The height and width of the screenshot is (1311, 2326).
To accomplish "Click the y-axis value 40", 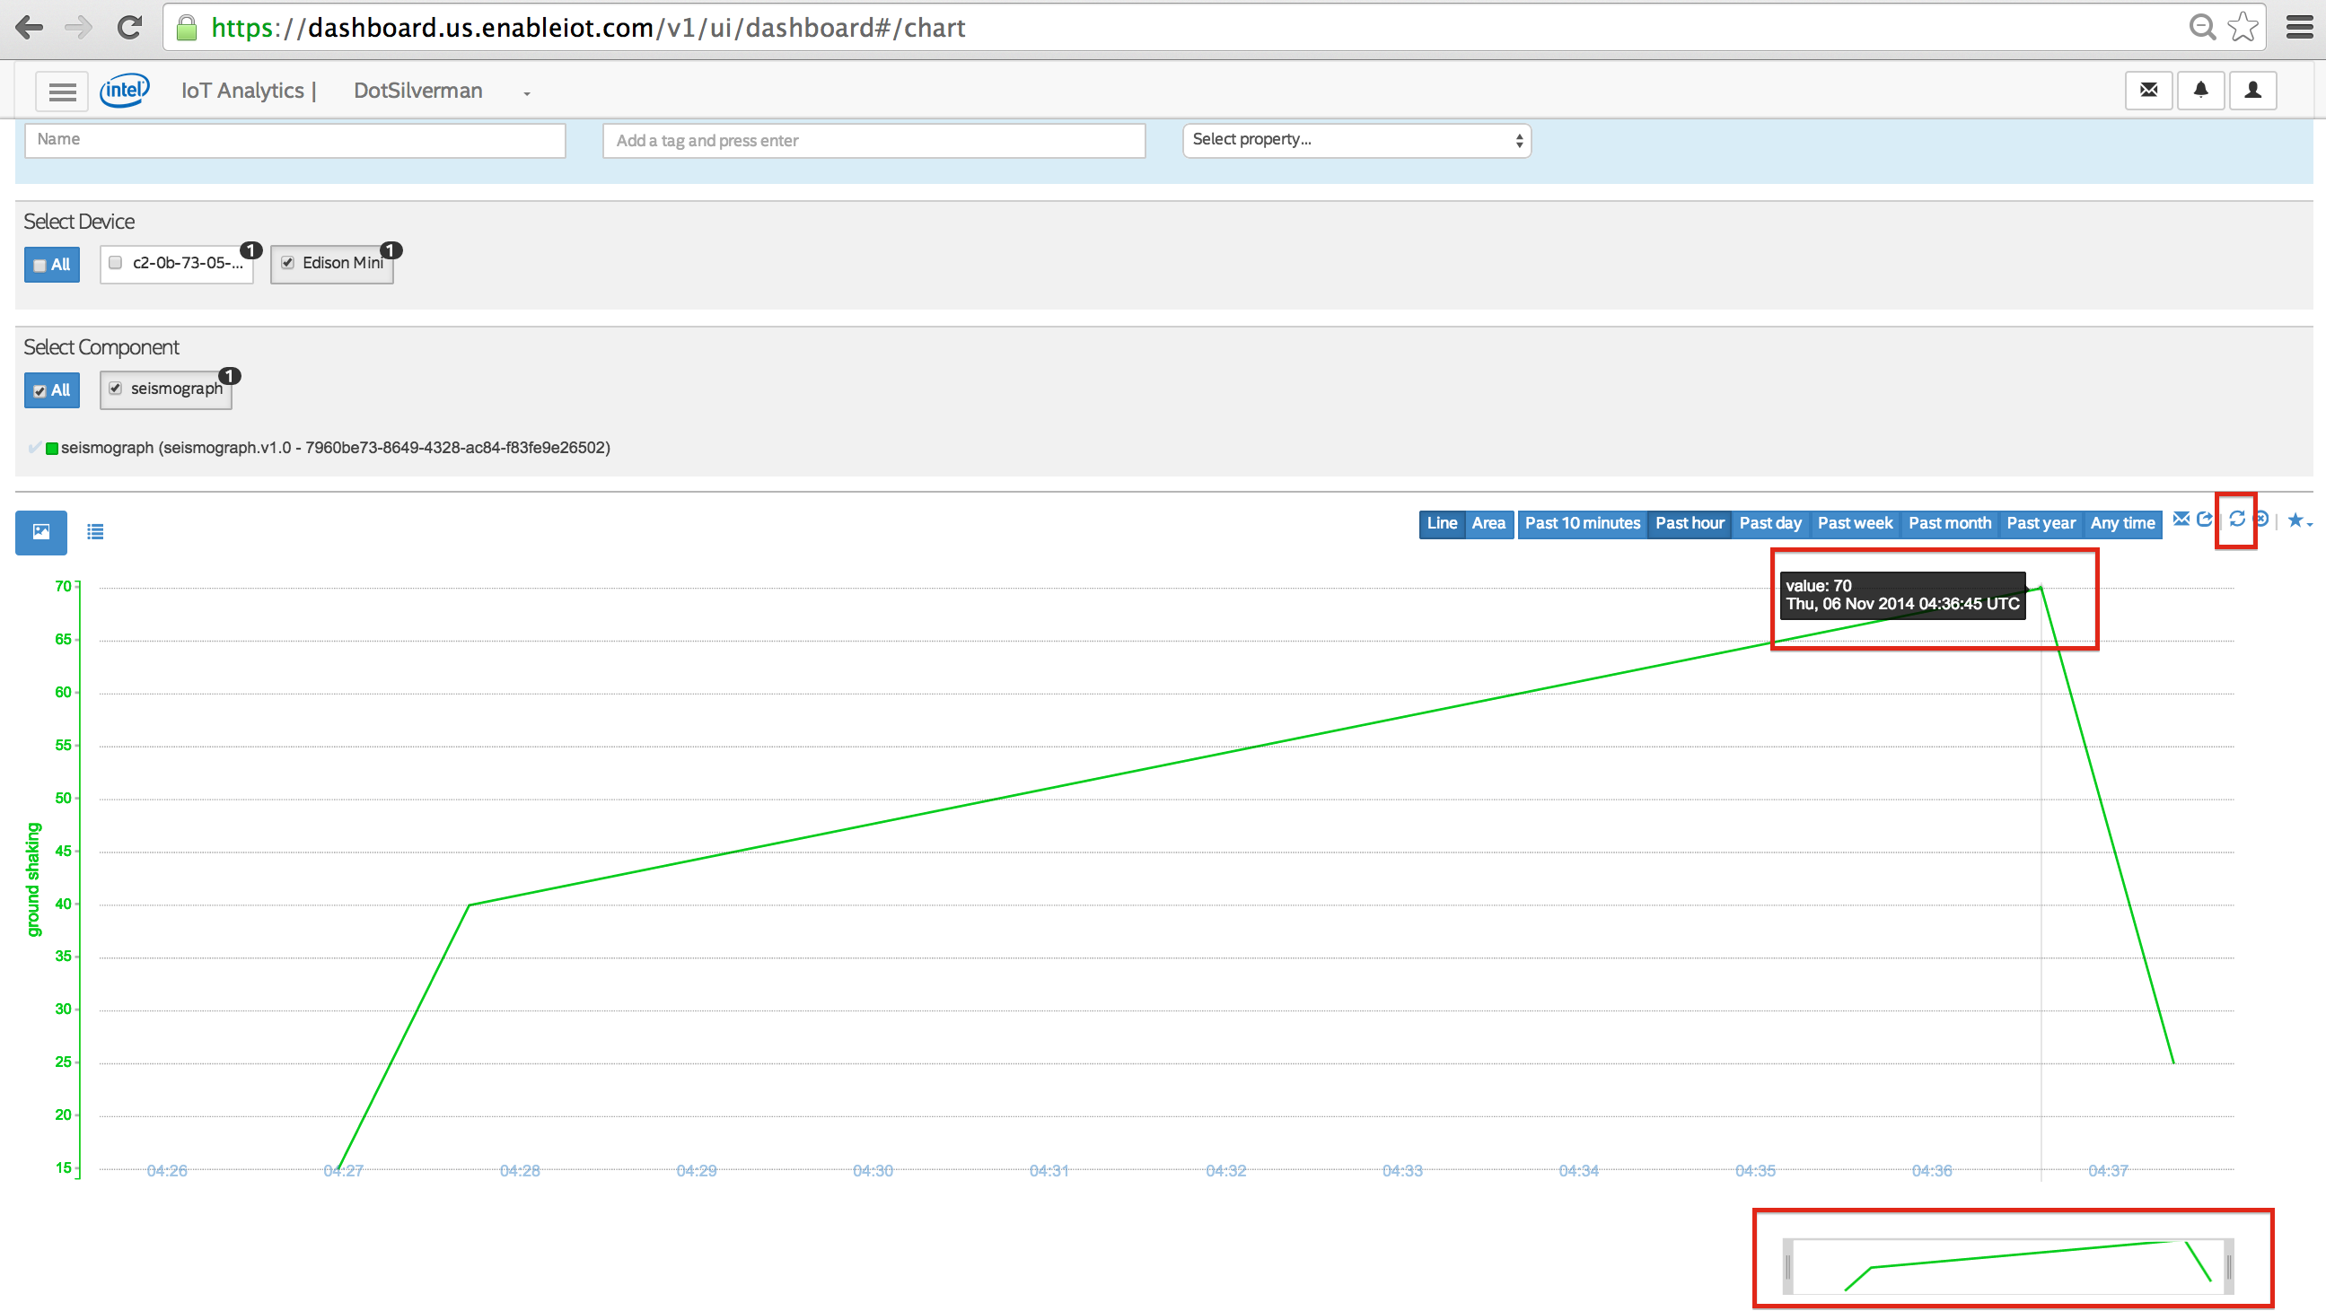I will coord(63,905).
